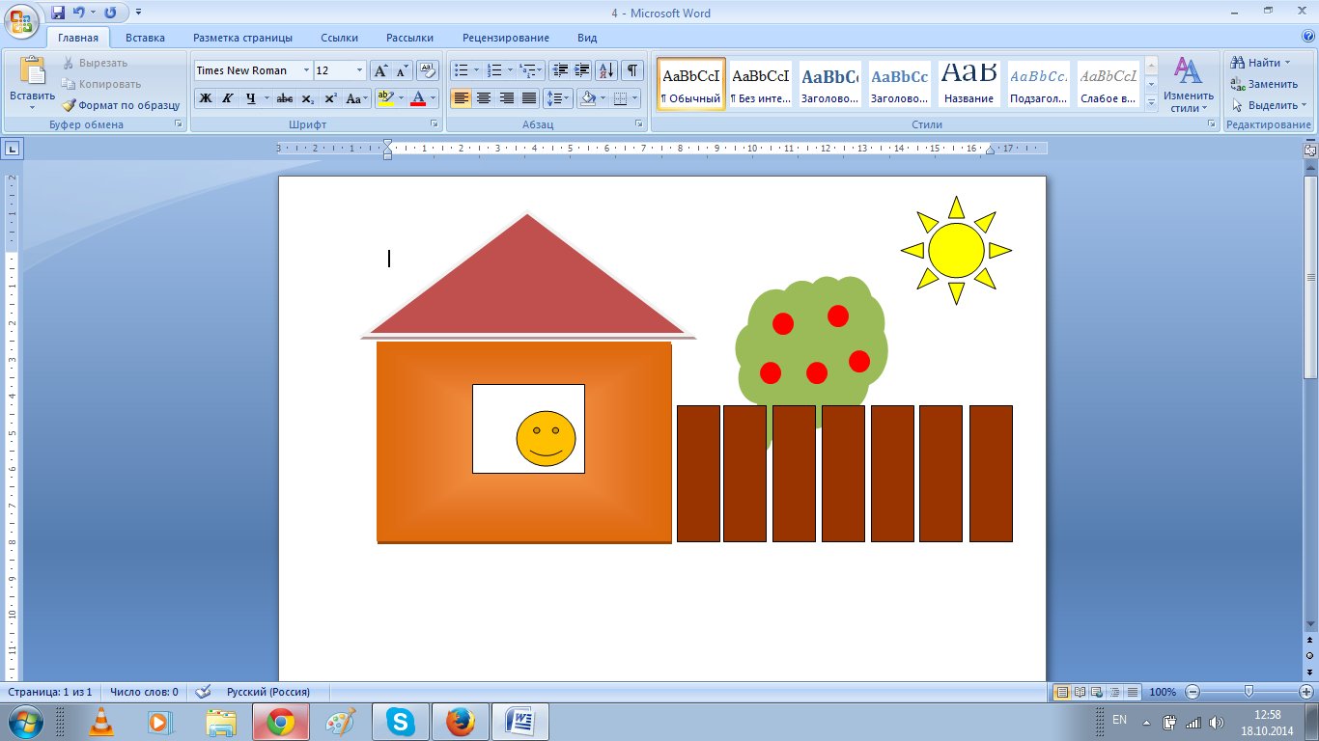Expand the font size 12 dropdown
The image size is (1319, 741).
[360, 70]
